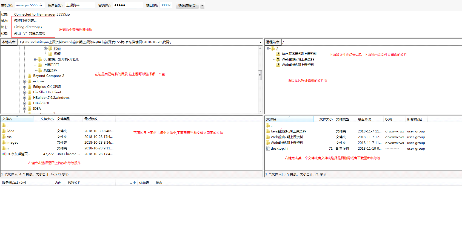Sort remote files by 文件名 column header
Screen dimensions: 462x226
point(289,119)
